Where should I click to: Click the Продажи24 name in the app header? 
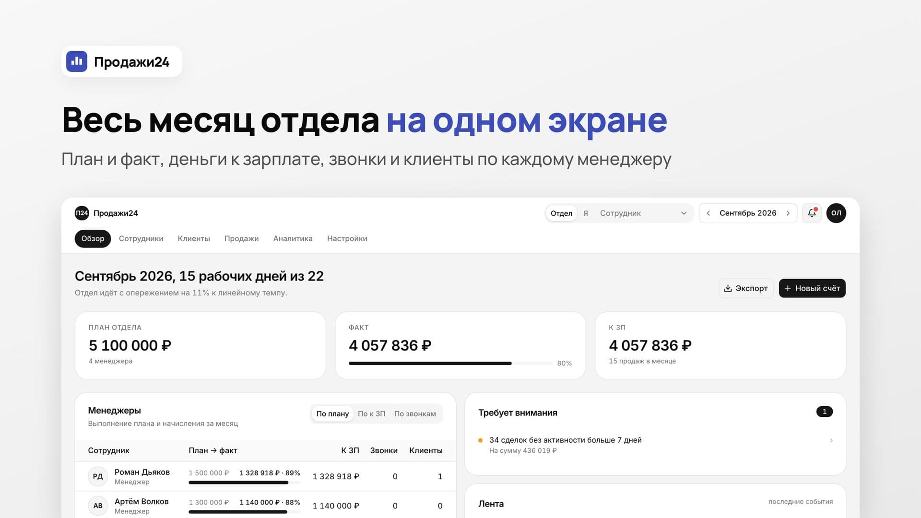coord(116,213)
